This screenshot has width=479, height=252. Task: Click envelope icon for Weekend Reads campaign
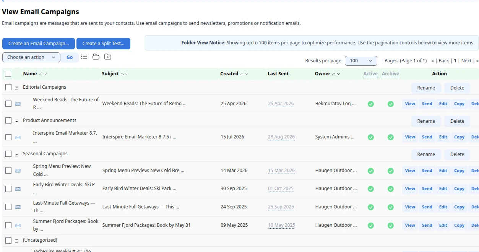tap(18, 104)
